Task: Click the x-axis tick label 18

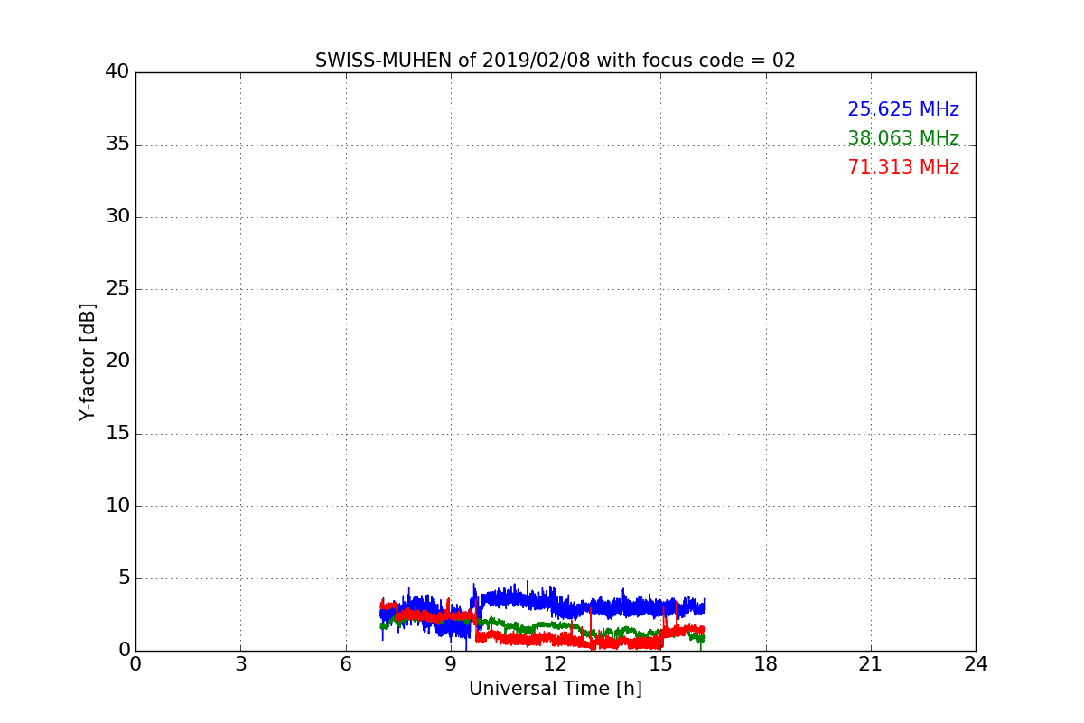Action: click(x=765, y=664)
